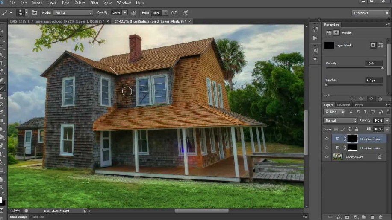
Task: Select the Zoom tool in toolbar
Action: 2,187
